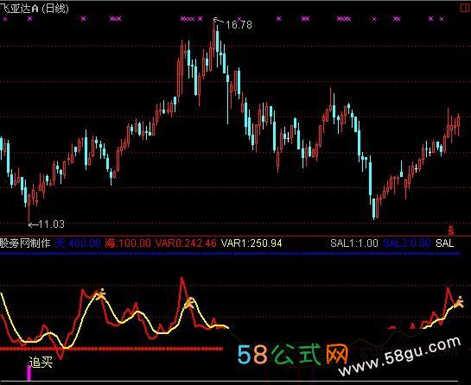
Task: Click the arrow pointing to the 11.03 low
Action: point(33,224)
